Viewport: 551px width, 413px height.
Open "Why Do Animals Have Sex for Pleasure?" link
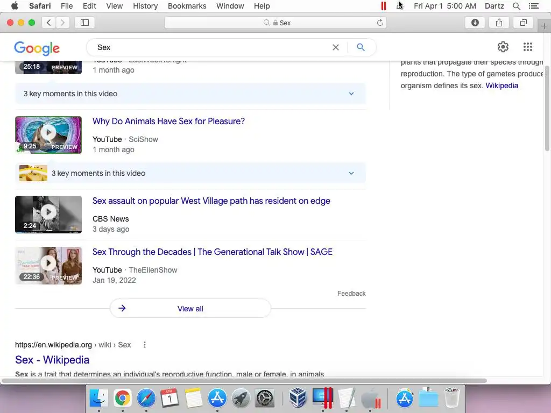pos(168,121)
